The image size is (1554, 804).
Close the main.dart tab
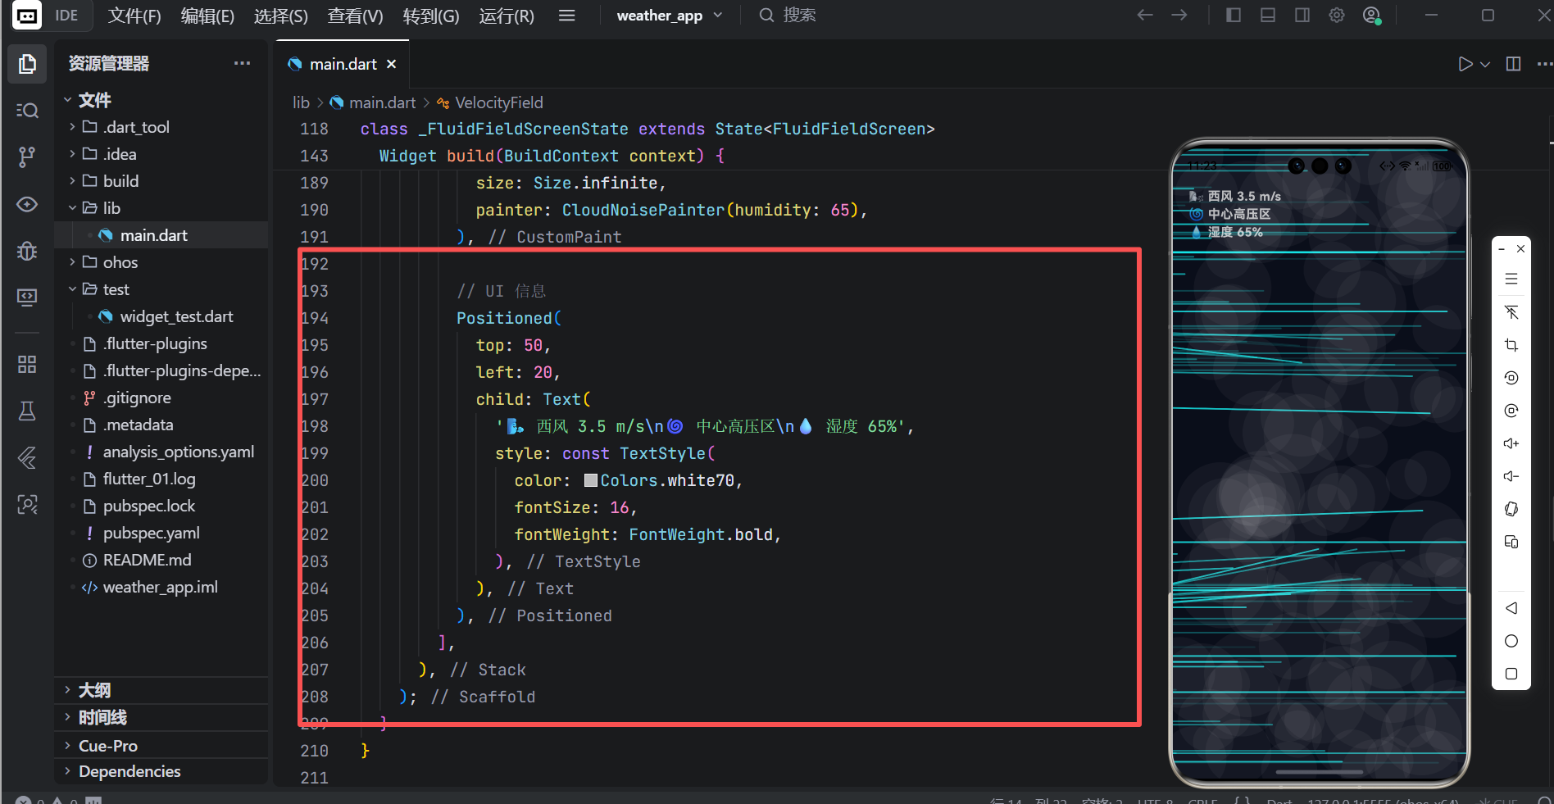(x=392, y=64)
